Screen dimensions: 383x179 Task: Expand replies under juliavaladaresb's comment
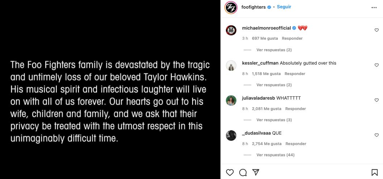[x=274, y=120]
